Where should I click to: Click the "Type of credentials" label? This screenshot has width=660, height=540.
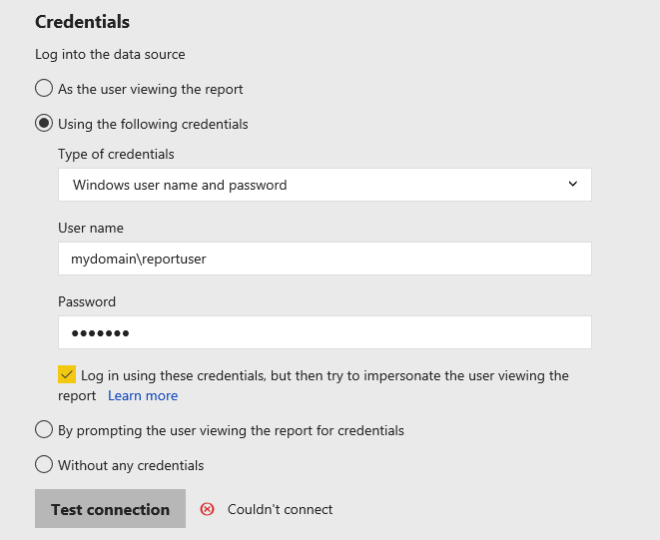coord(116,154)
